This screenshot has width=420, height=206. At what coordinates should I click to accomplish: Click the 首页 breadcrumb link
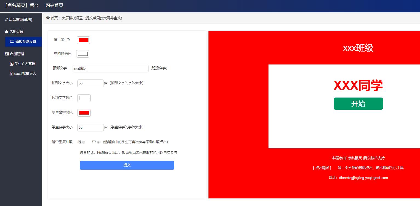coord(54,18)
